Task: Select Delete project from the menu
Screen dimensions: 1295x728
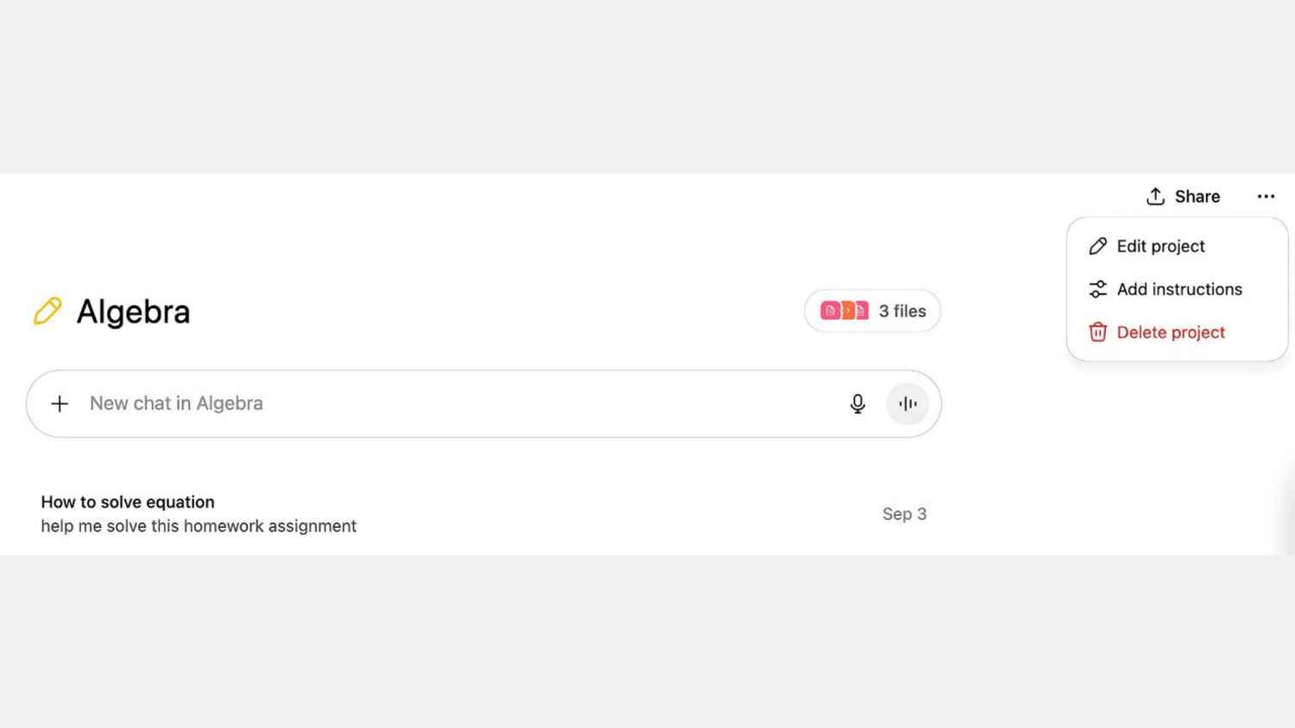Action: (x=1171, y=332)
